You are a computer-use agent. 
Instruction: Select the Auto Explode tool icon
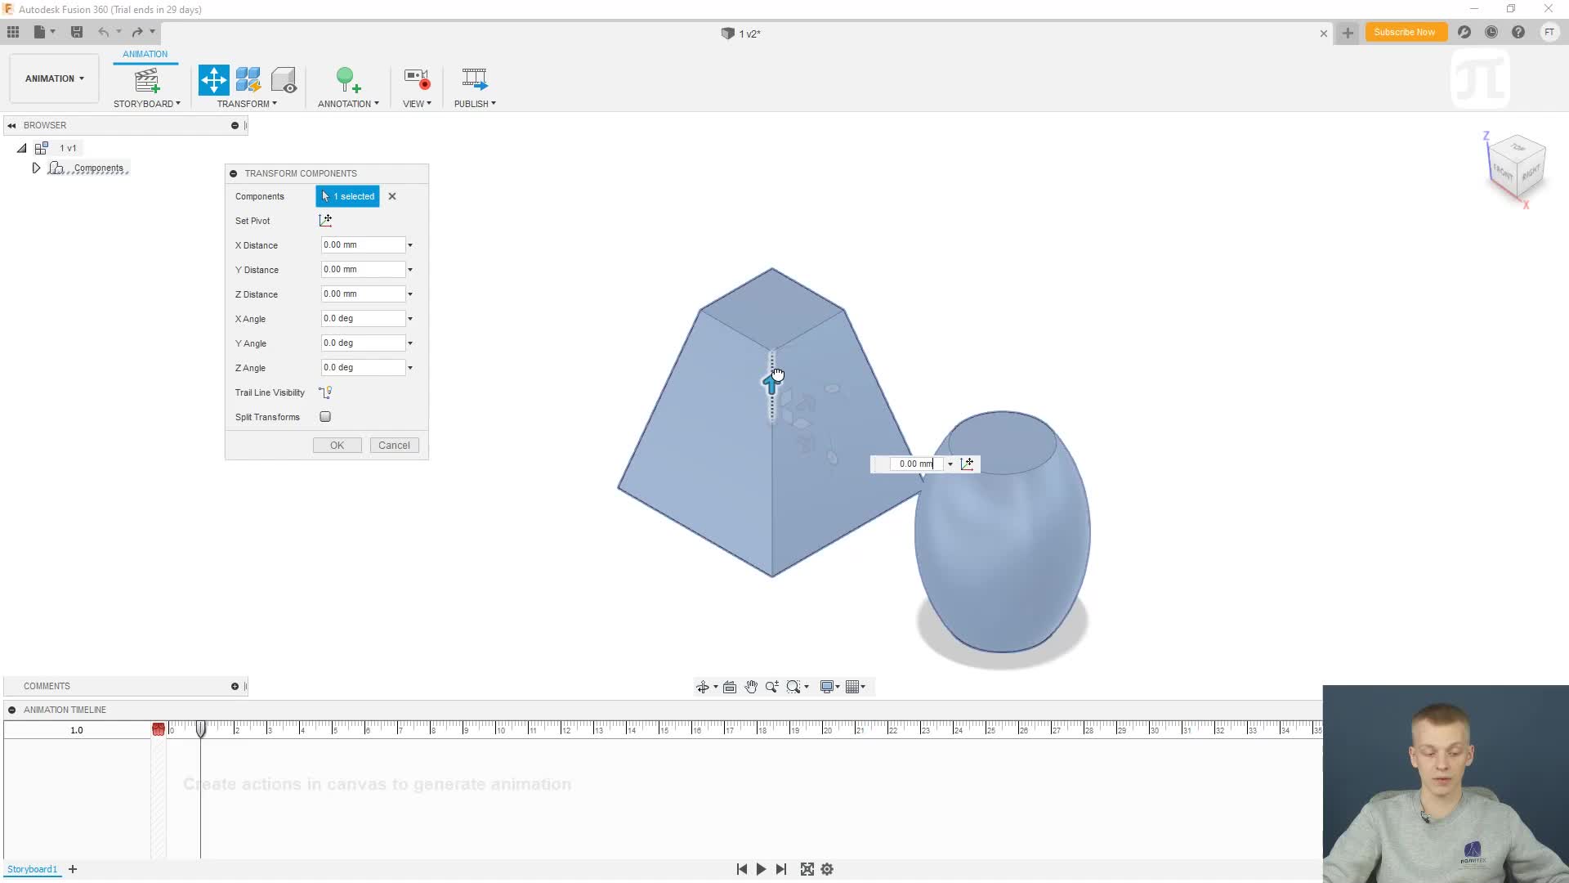tap(248, 80)
